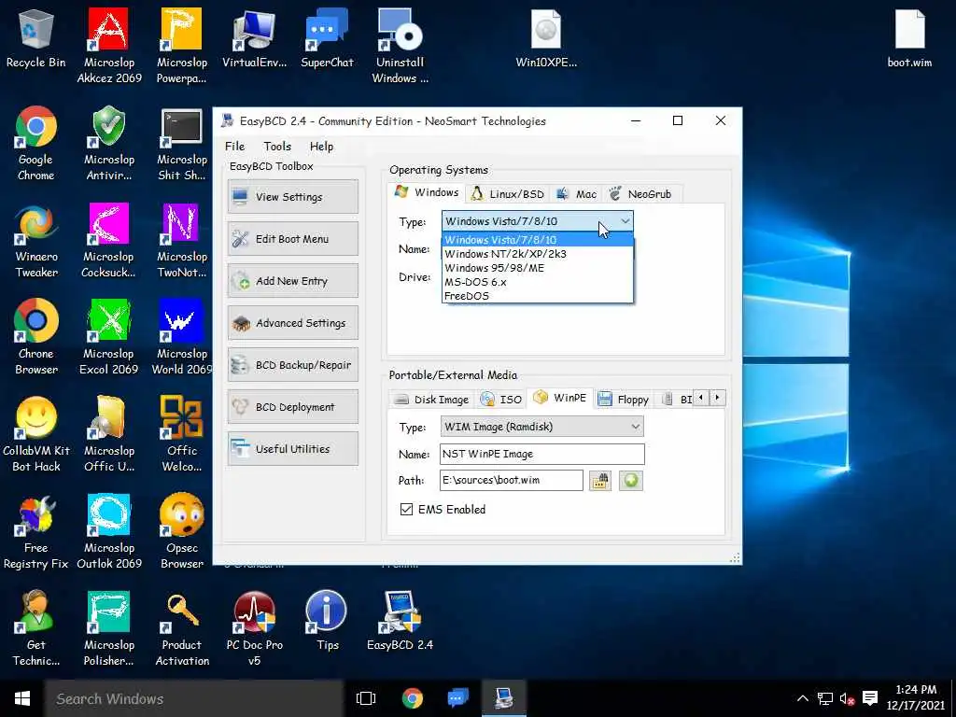Click the muted volume tray icon

(x=847, y=698)
